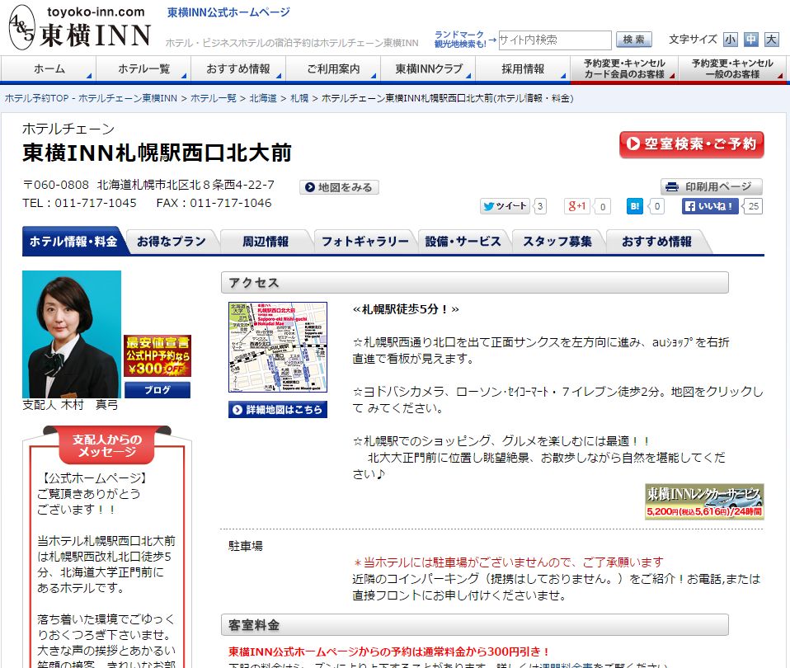The width and height of the screenshot is (790, 668).
Task: Click the manager's portrait photo
Action: [72, 334]
